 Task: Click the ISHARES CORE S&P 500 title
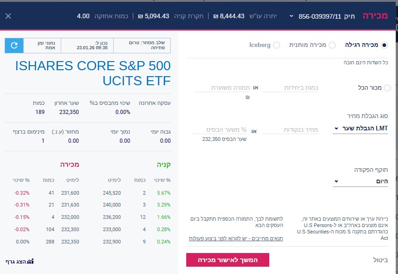93,73
